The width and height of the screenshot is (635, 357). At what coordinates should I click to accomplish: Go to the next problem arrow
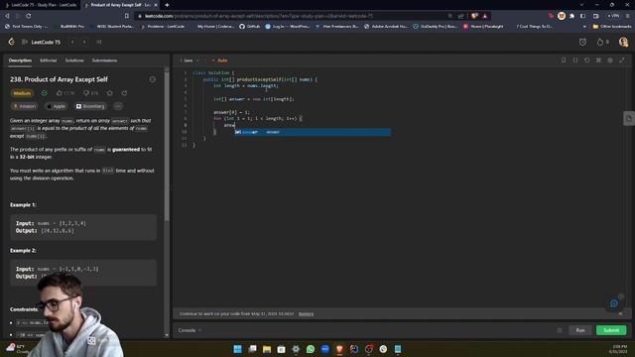pos(84,42)
